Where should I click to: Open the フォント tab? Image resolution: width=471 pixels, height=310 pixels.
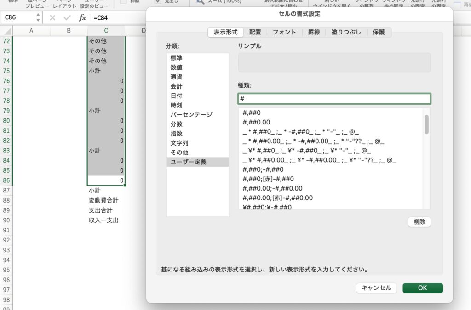(284, 32)
